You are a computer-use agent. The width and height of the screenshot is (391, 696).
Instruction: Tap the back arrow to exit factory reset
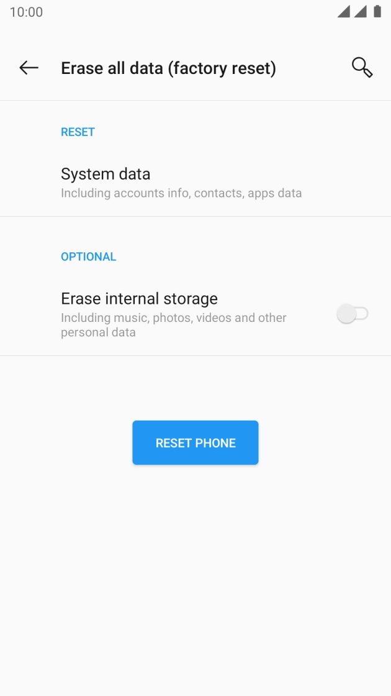(29, 68)
